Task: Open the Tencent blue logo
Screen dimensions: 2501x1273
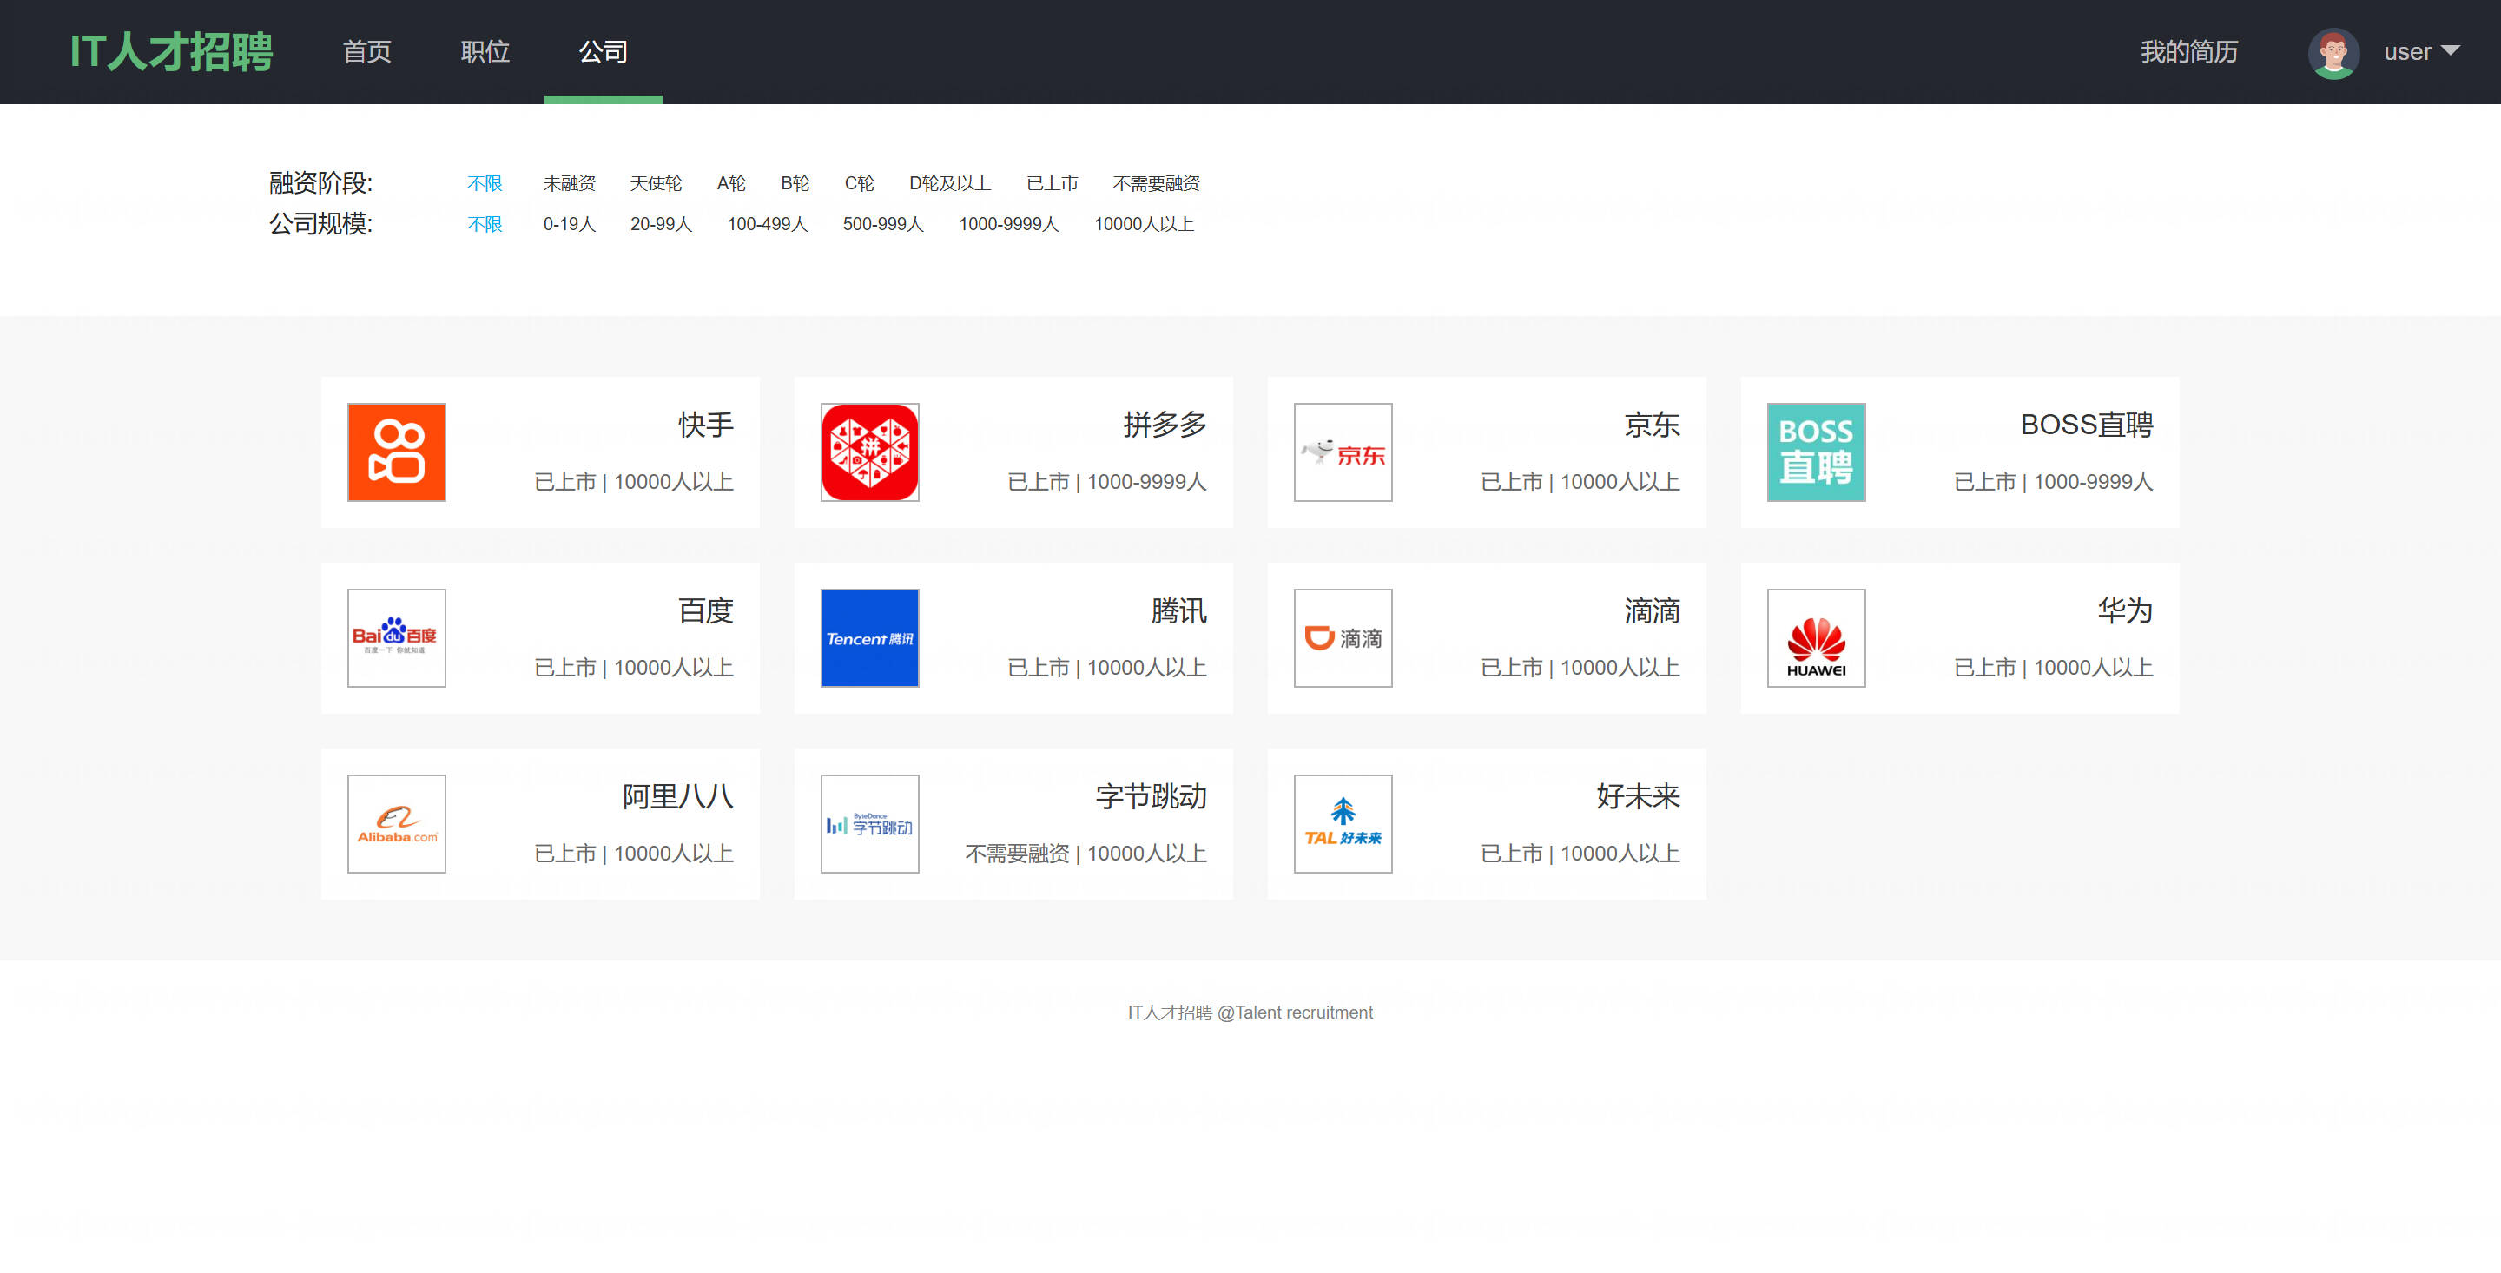Action: point(869,638)
